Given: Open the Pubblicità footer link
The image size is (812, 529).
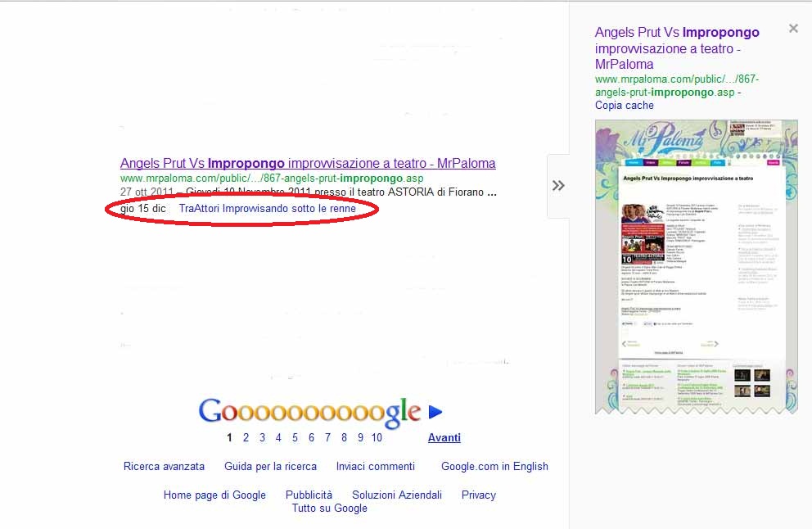Looking at the screenshot, I should [x=309, y=495].
